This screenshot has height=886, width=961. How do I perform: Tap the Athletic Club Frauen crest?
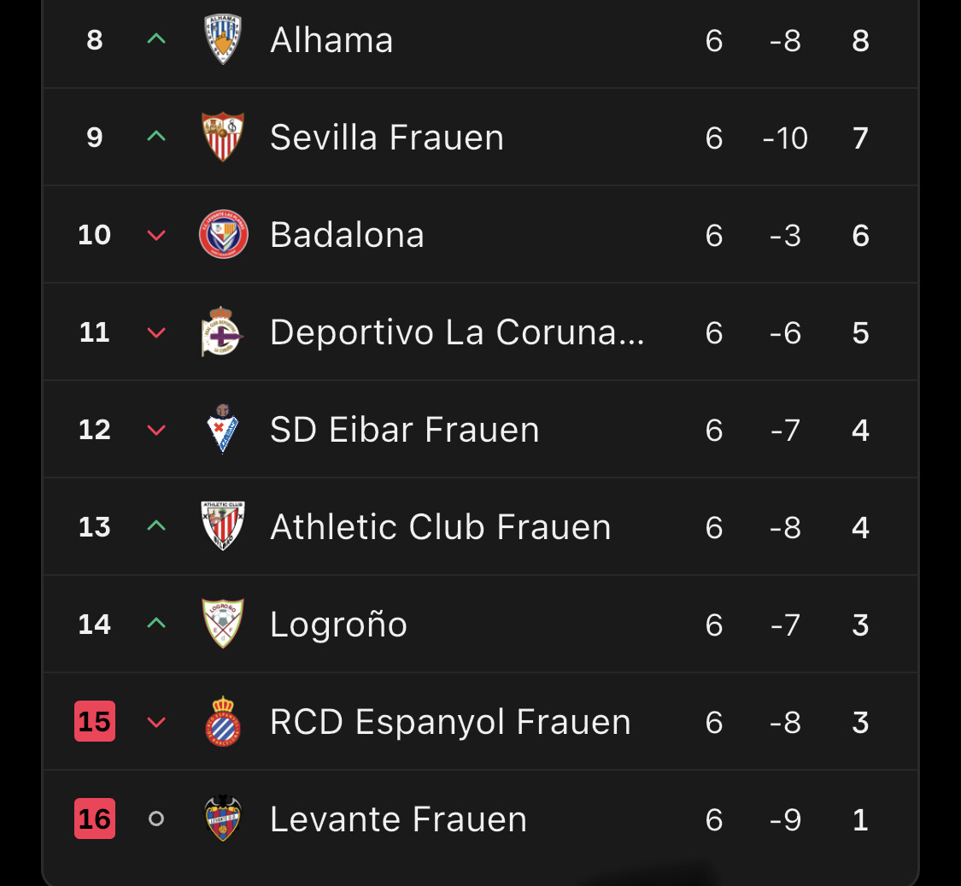pos(223,526)
